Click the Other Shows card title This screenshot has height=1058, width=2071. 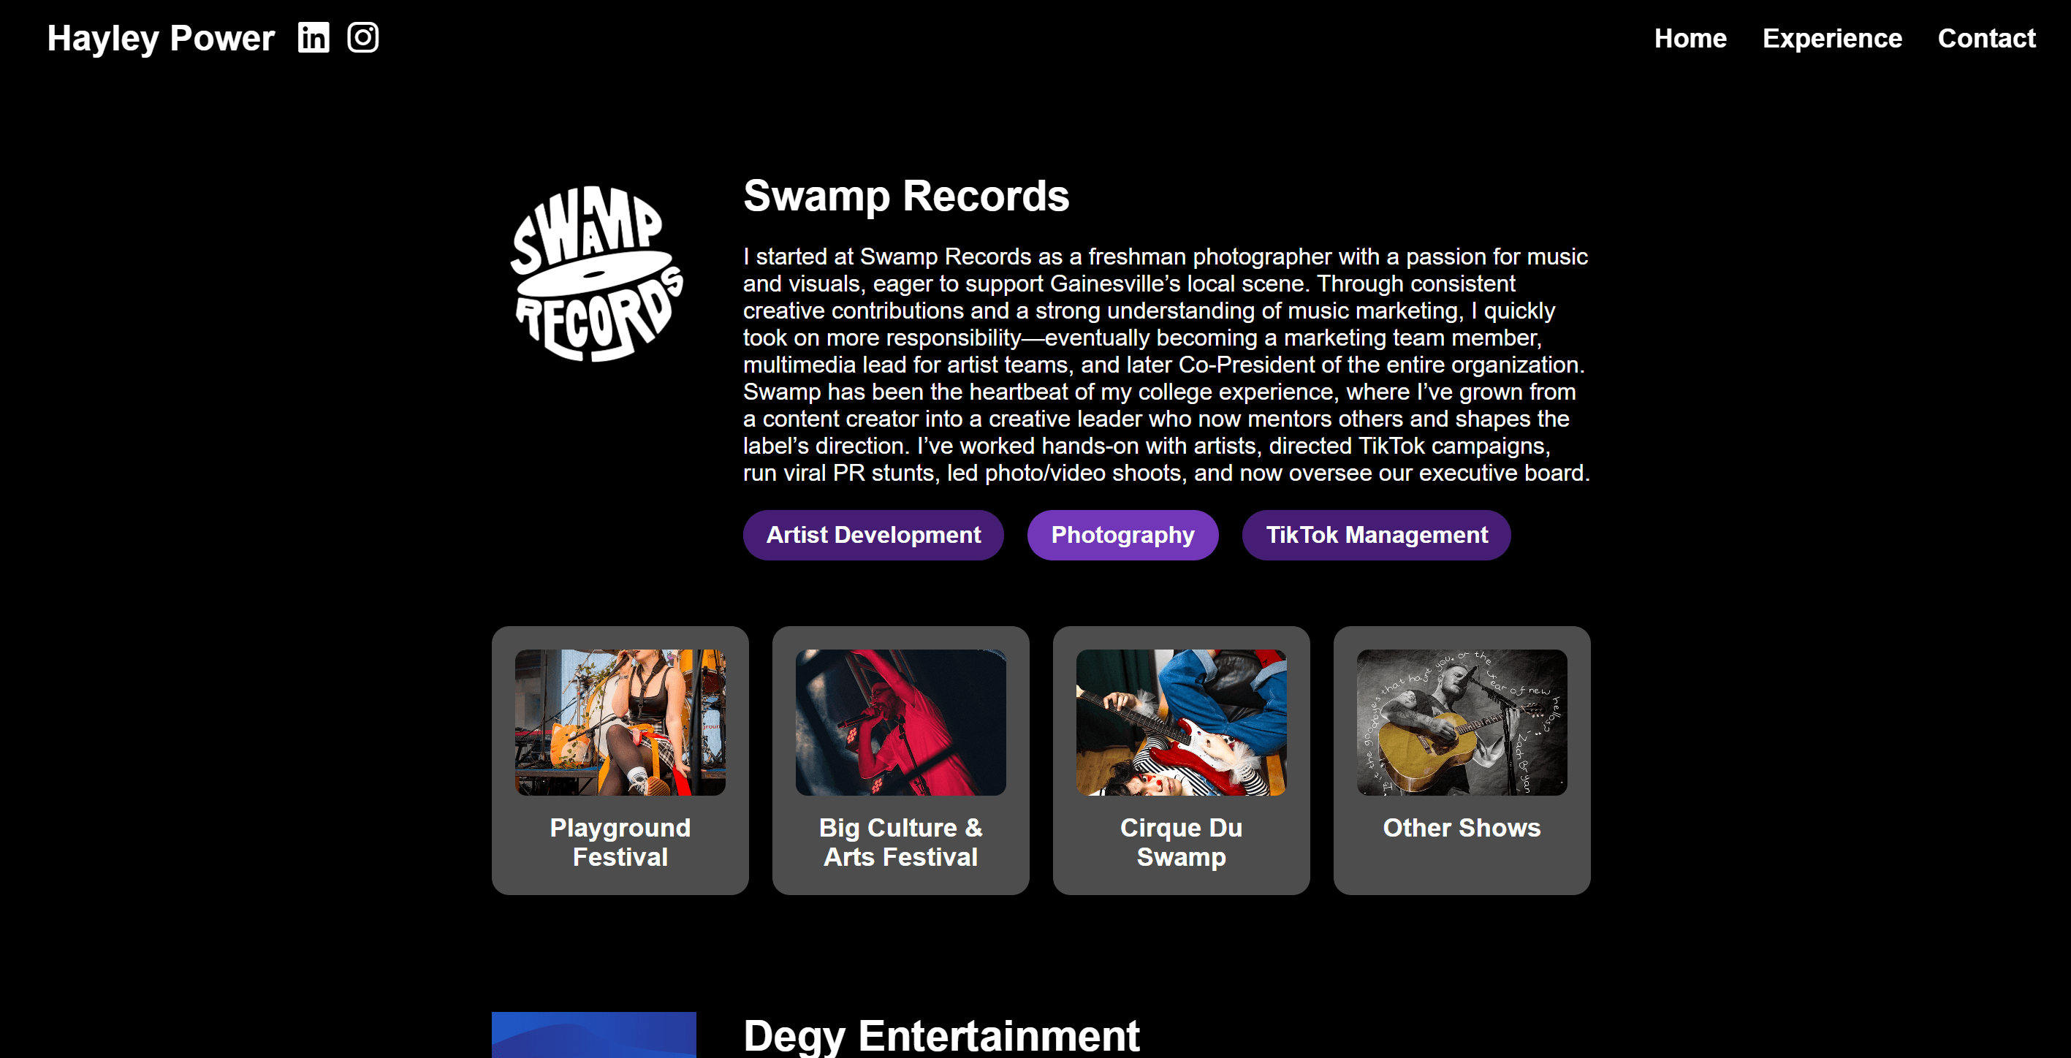click(1462, 827)
